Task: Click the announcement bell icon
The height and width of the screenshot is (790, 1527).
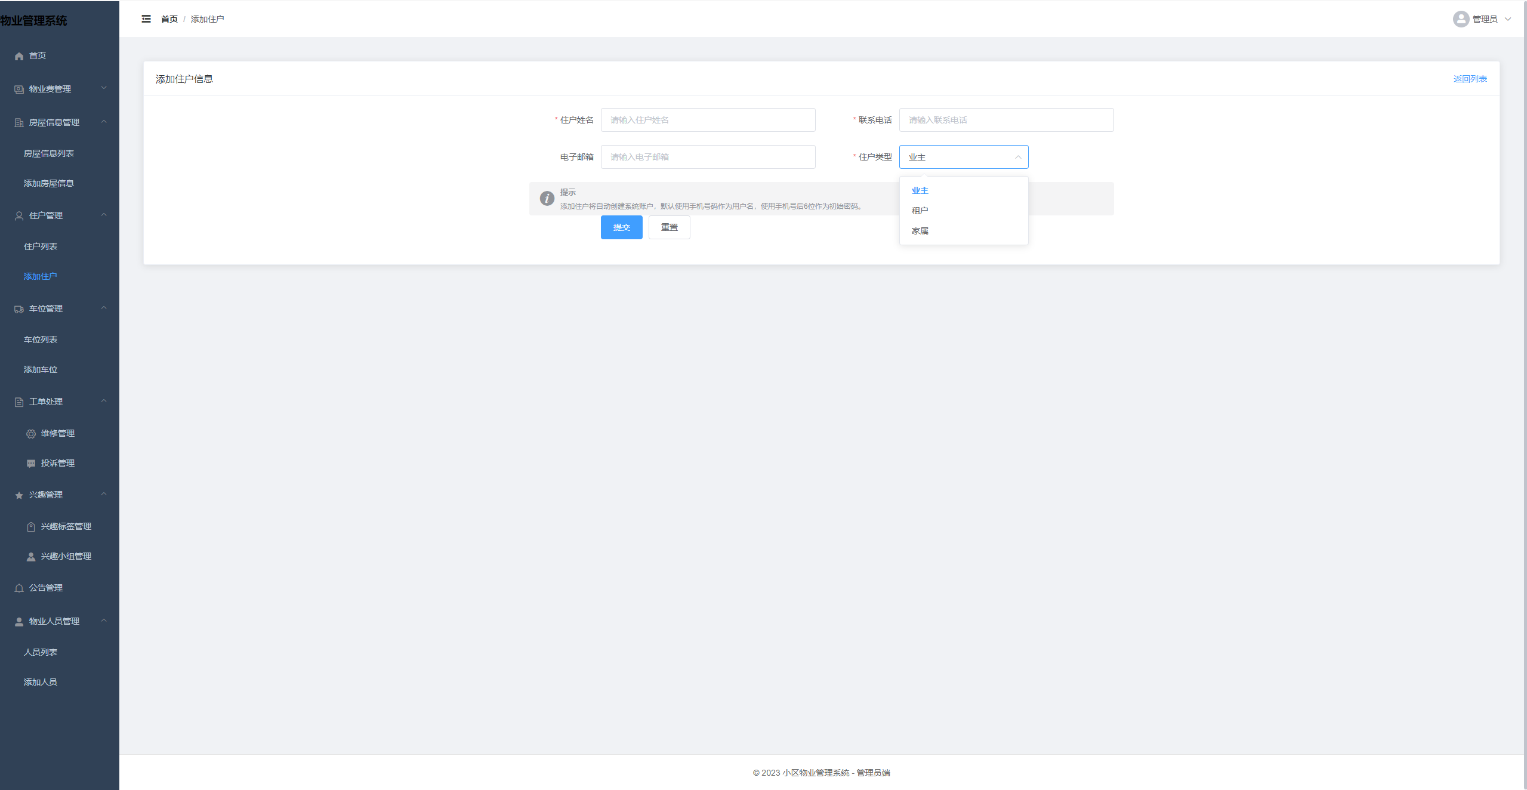Action: pos(19,588)
